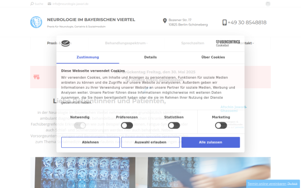Open the Behandlungsspektrum dropdown menu

126,43
